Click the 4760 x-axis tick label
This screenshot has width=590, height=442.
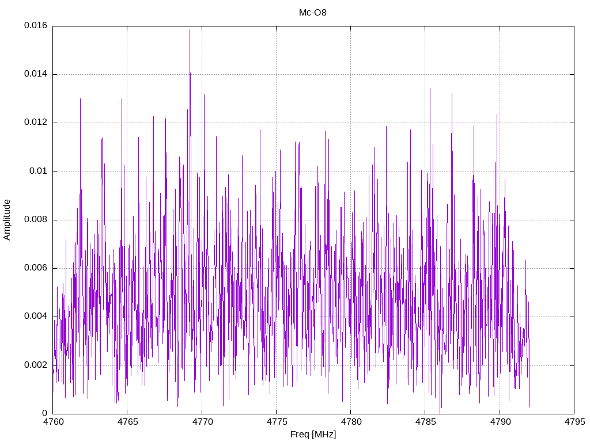[53, 422]
